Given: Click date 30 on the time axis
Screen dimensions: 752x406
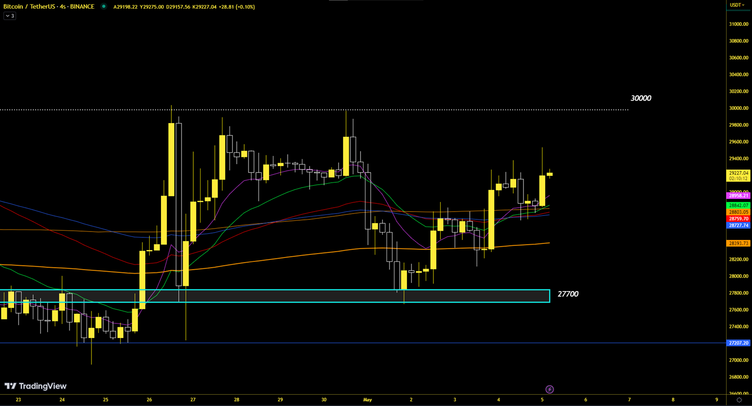Looking at the screenshot, I should [324, 400].
